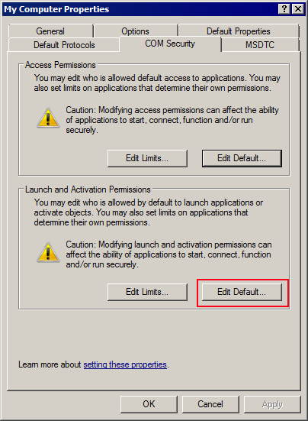Click the My Computer Properties title bar

[x=140, y=9]
